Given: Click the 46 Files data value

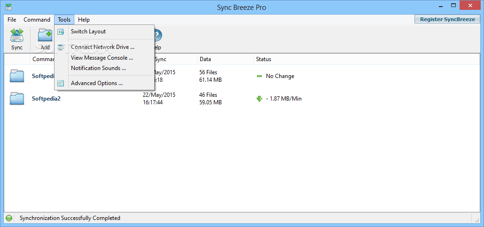Looking at the screenshot, I should point(208,95).
